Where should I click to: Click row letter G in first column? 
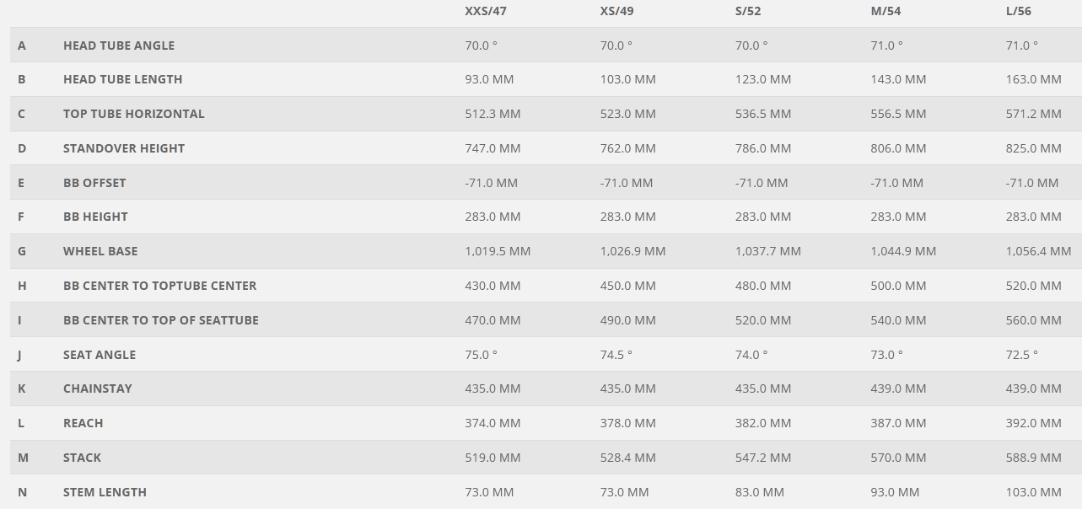coord(21,251)
